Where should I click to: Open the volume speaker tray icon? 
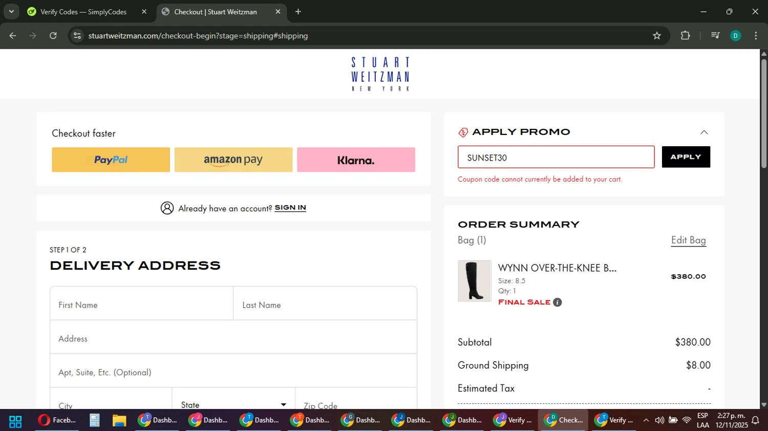tap(659, 420)
